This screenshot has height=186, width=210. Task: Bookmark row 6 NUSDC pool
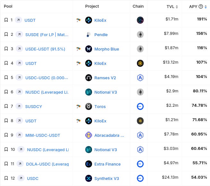click(x=6, y=92)
